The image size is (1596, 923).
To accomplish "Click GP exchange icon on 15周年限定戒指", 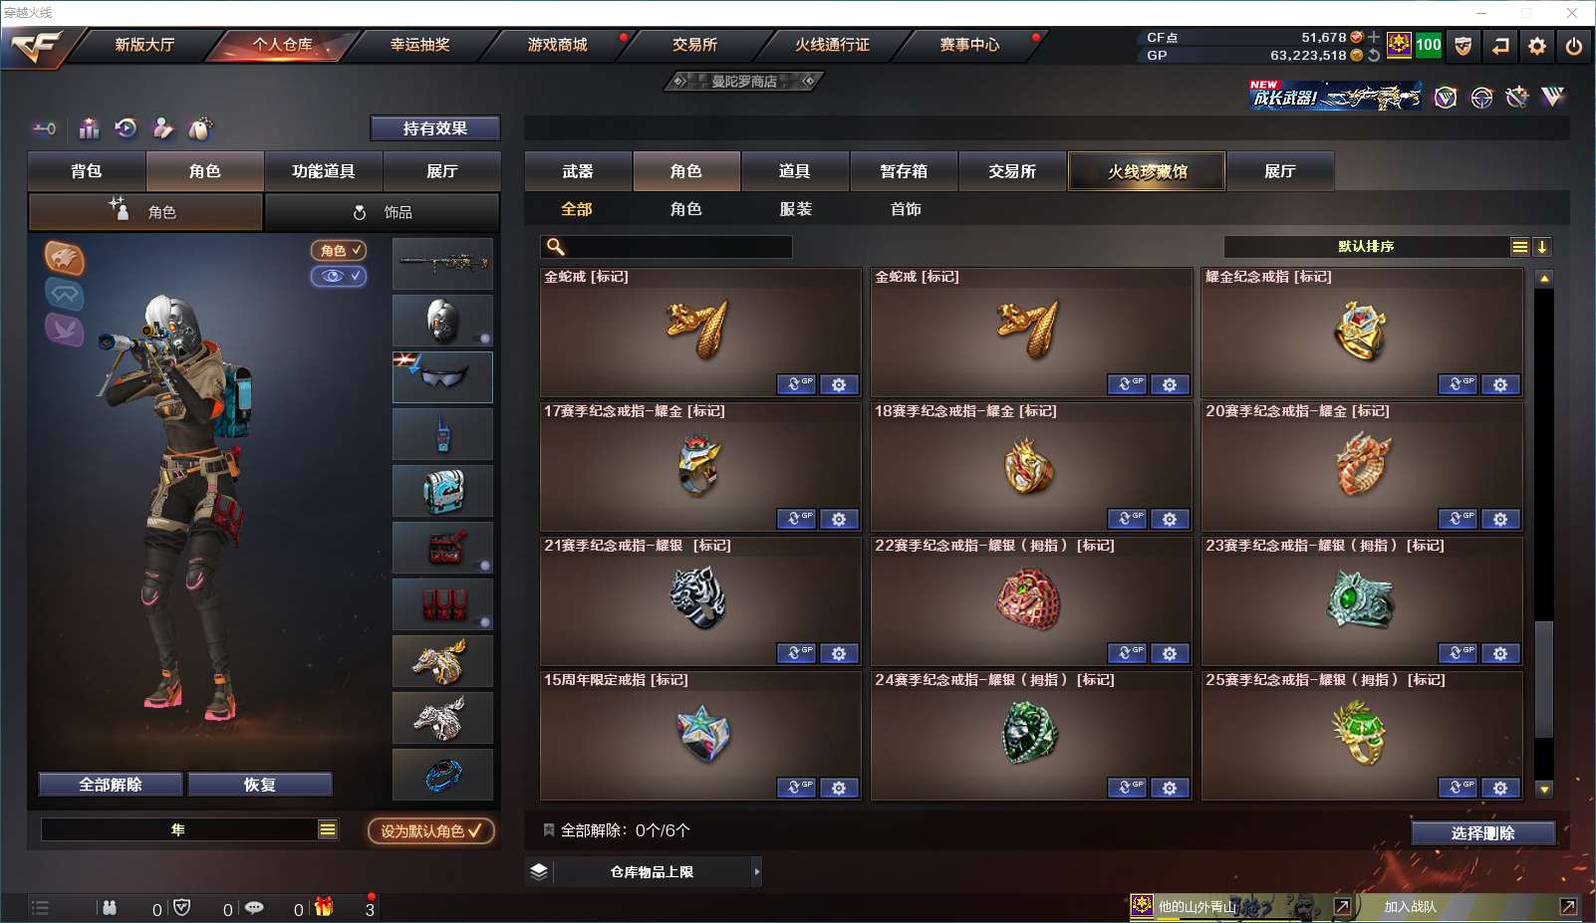I will [796, 788].
